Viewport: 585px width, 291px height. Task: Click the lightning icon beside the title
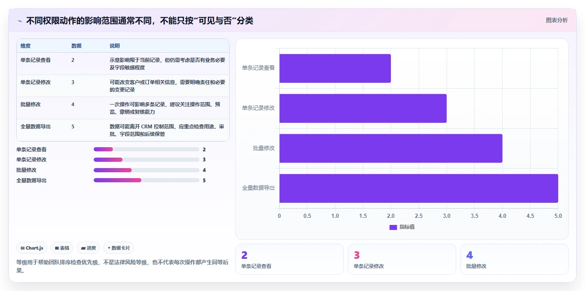[x=20, y=20]
